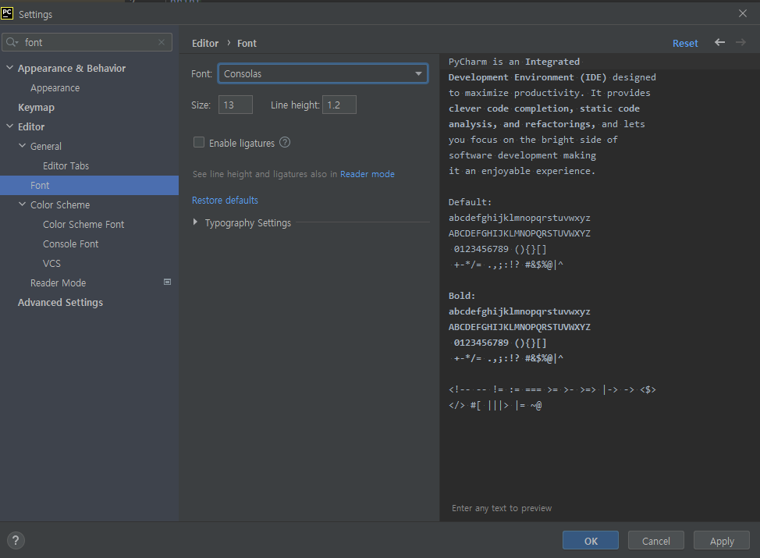Click the Reader Mode project-level settings icon
The image size is (760, 558).
tap(167, 283)
